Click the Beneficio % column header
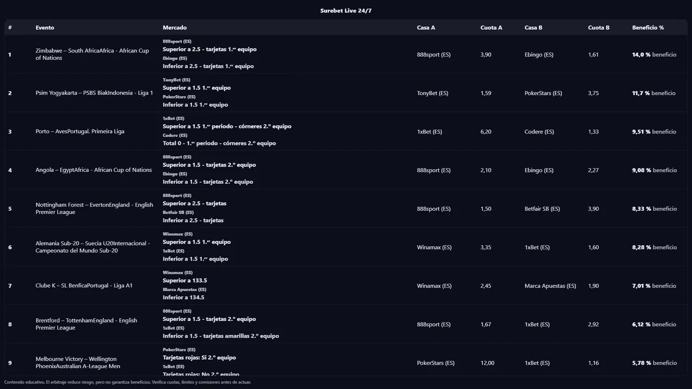Image resolution: width=692 pixels, height=389 pixels. pyautogui.click(x=648, y=28)
